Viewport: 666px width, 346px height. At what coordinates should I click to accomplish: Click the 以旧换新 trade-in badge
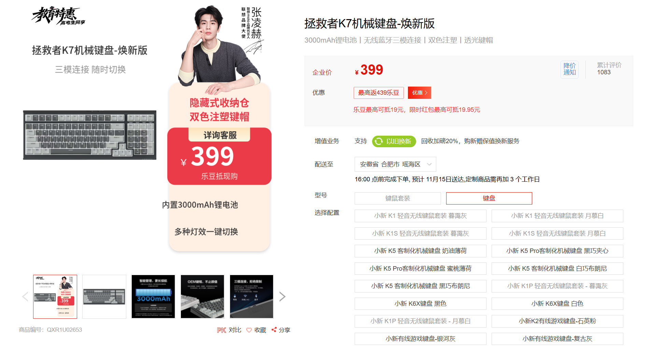(394, 141)
